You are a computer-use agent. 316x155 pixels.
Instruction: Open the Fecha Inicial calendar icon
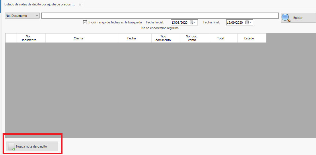click(192, 23)
